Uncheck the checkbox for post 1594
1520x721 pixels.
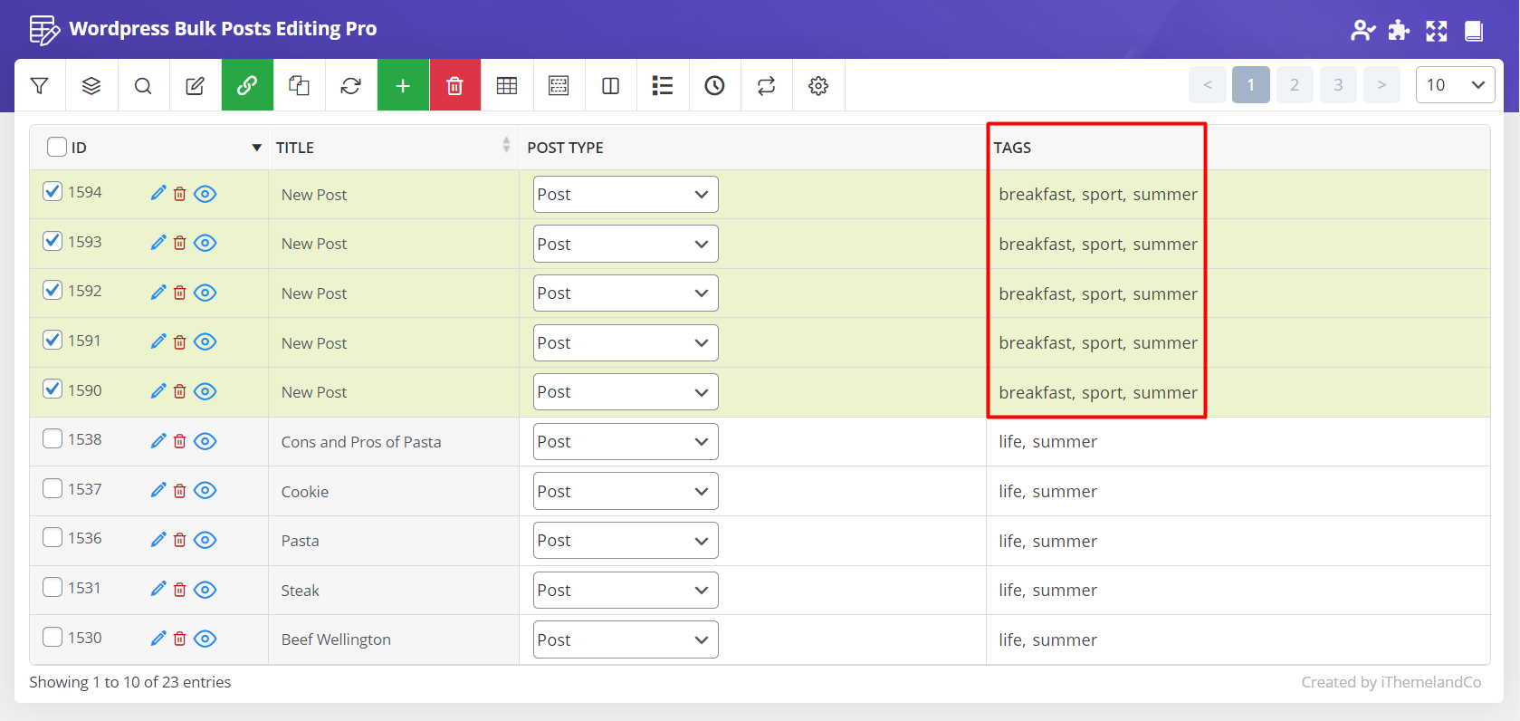53,191
